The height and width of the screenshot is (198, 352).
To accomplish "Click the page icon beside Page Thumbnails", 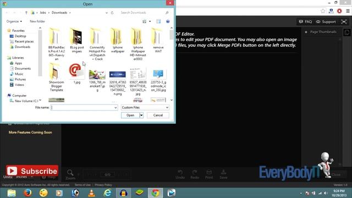I will point(347,32).
